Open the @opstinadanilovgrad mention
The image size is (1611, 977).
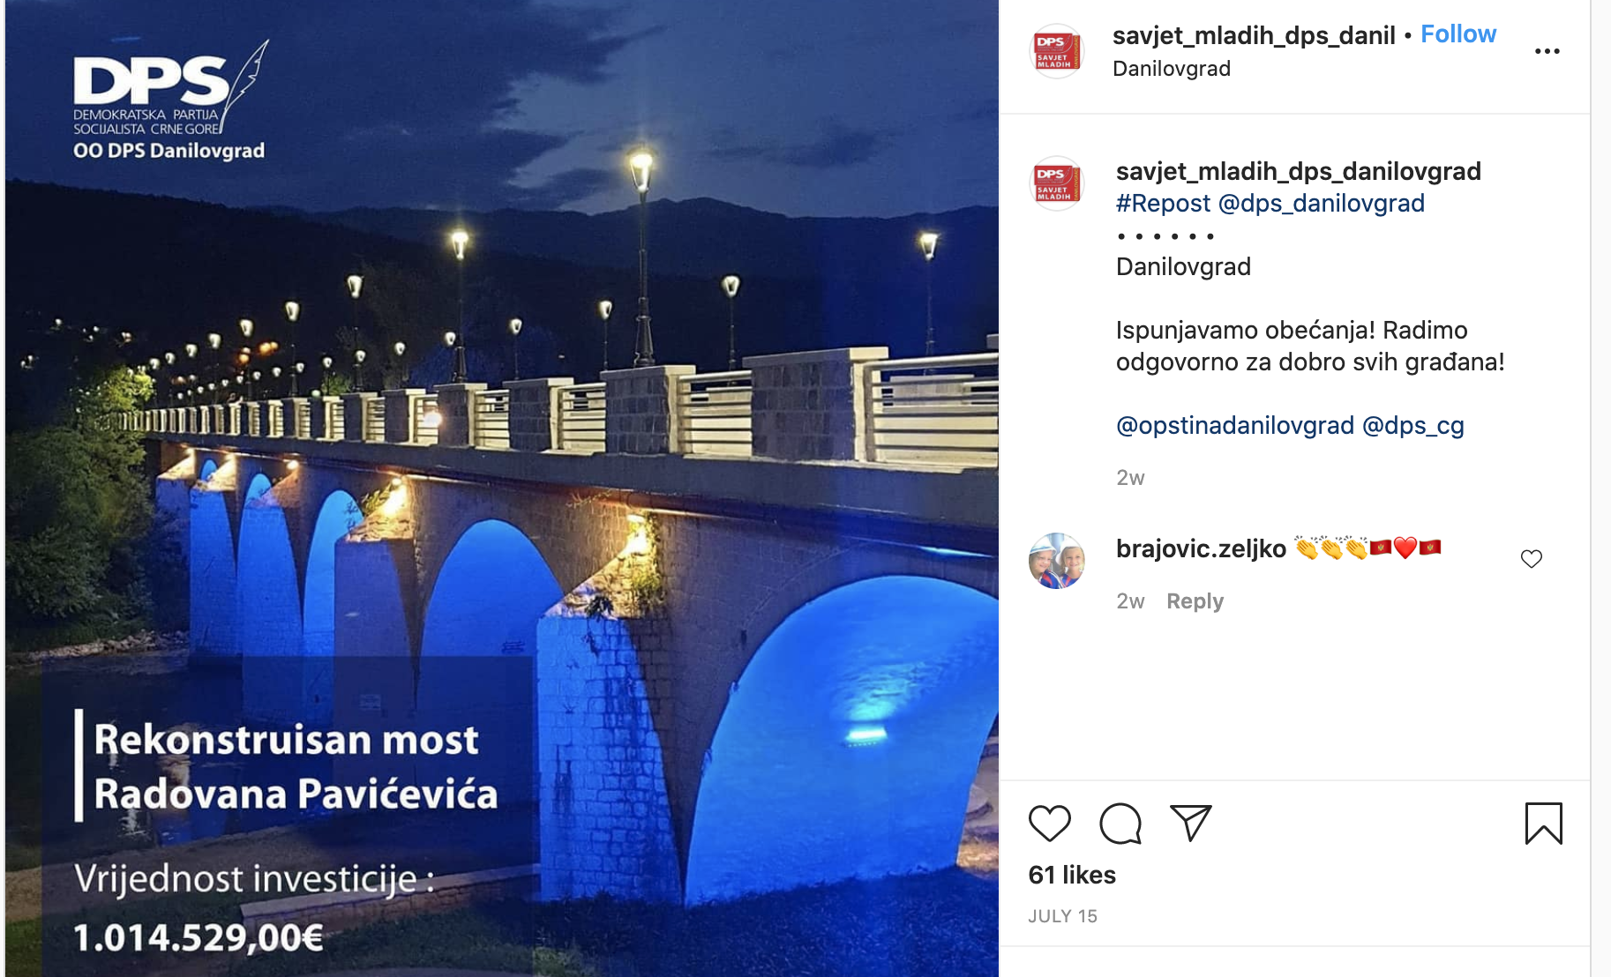[x=1234, y=426]
